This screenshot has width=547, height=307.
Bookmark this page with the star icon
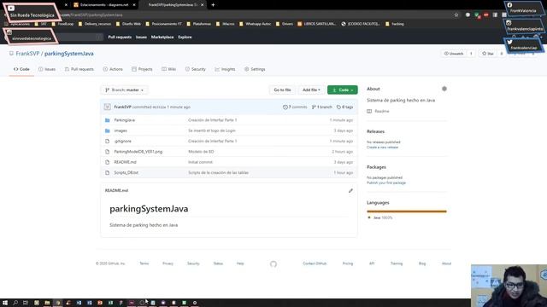456,15
